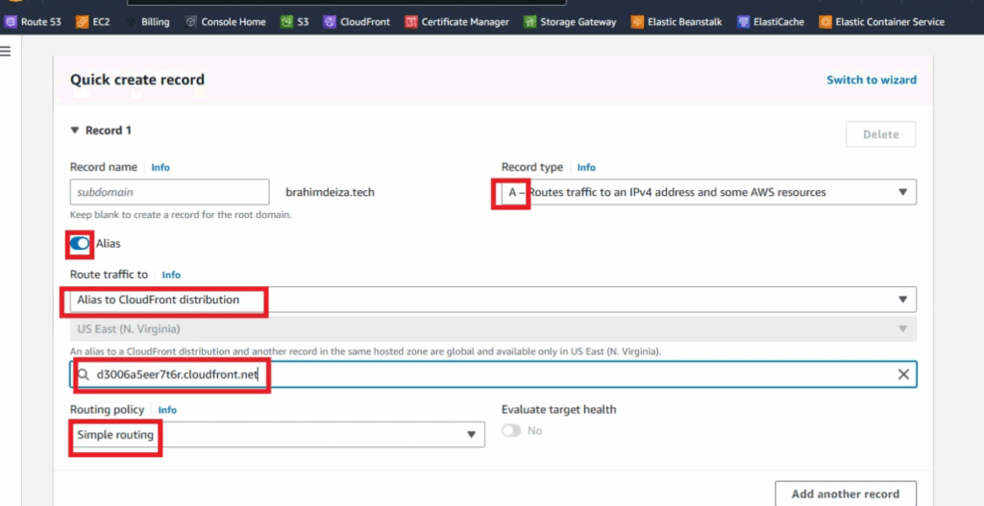Collapse the Record 1 section
The height and width of the screenshot is (506, 984).
coord(75,131)
